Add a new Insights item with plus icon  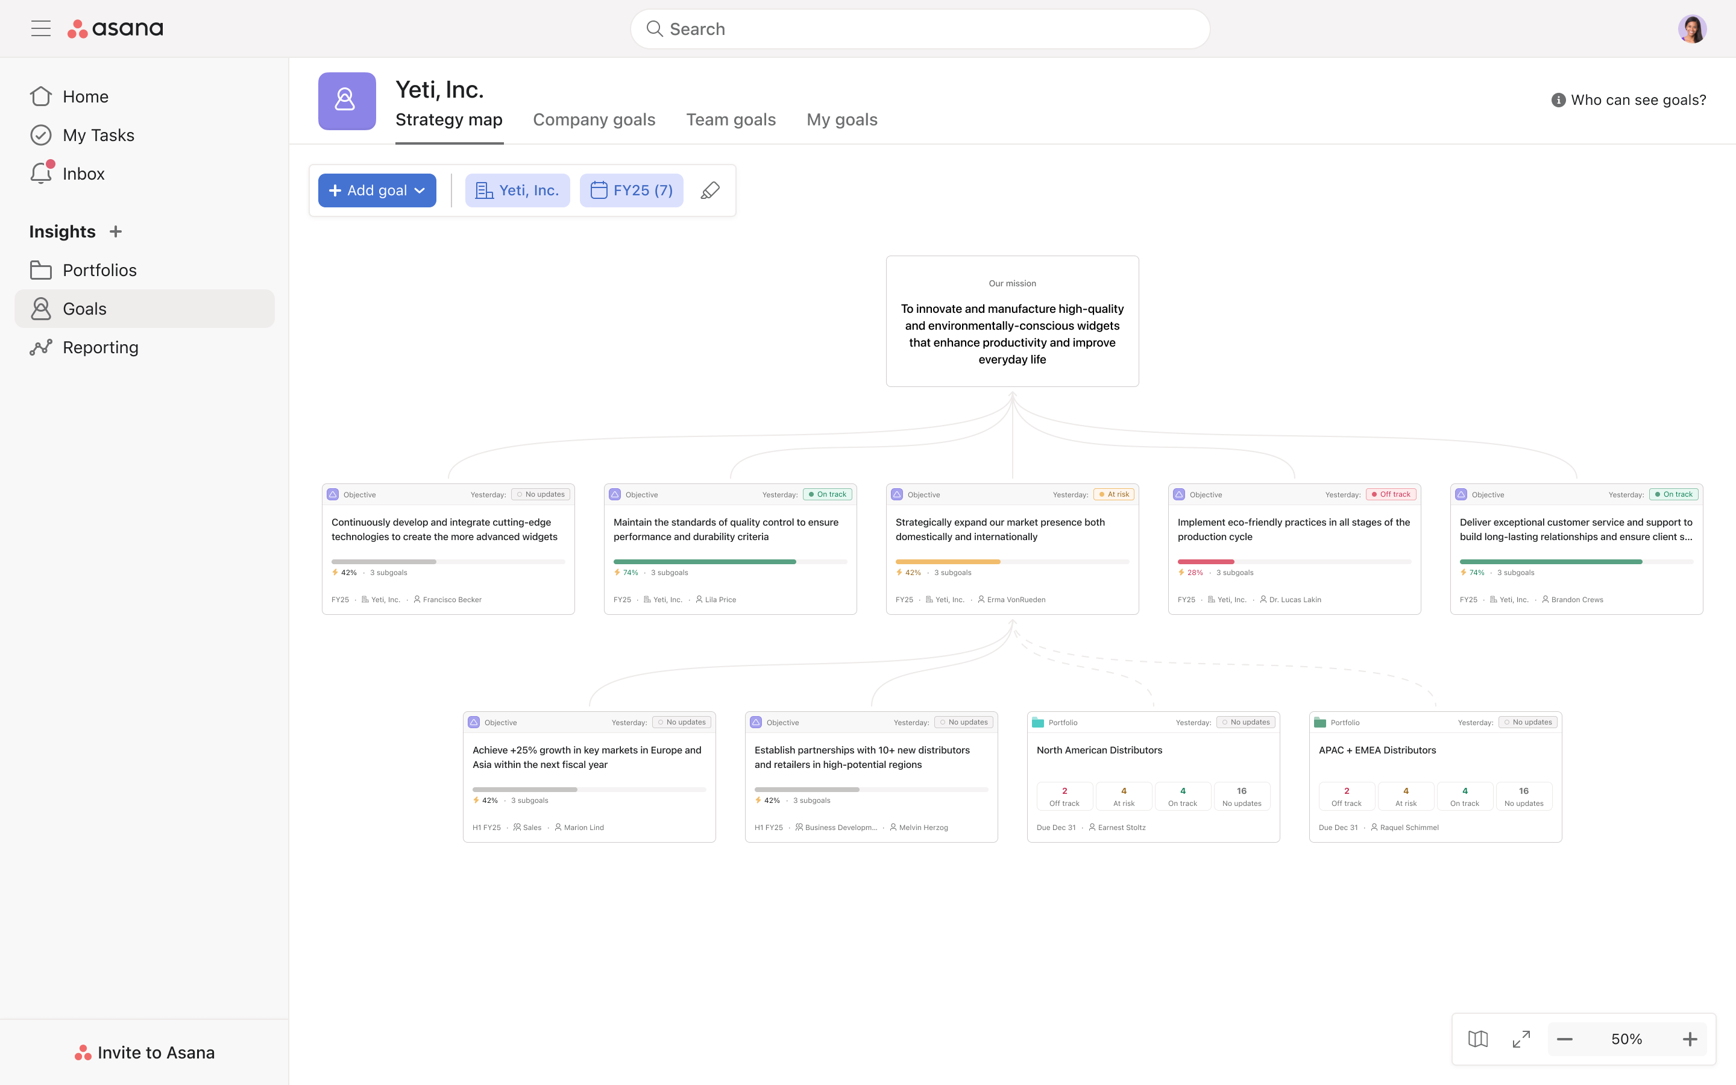pyautogui.click(x=116, y=232)
